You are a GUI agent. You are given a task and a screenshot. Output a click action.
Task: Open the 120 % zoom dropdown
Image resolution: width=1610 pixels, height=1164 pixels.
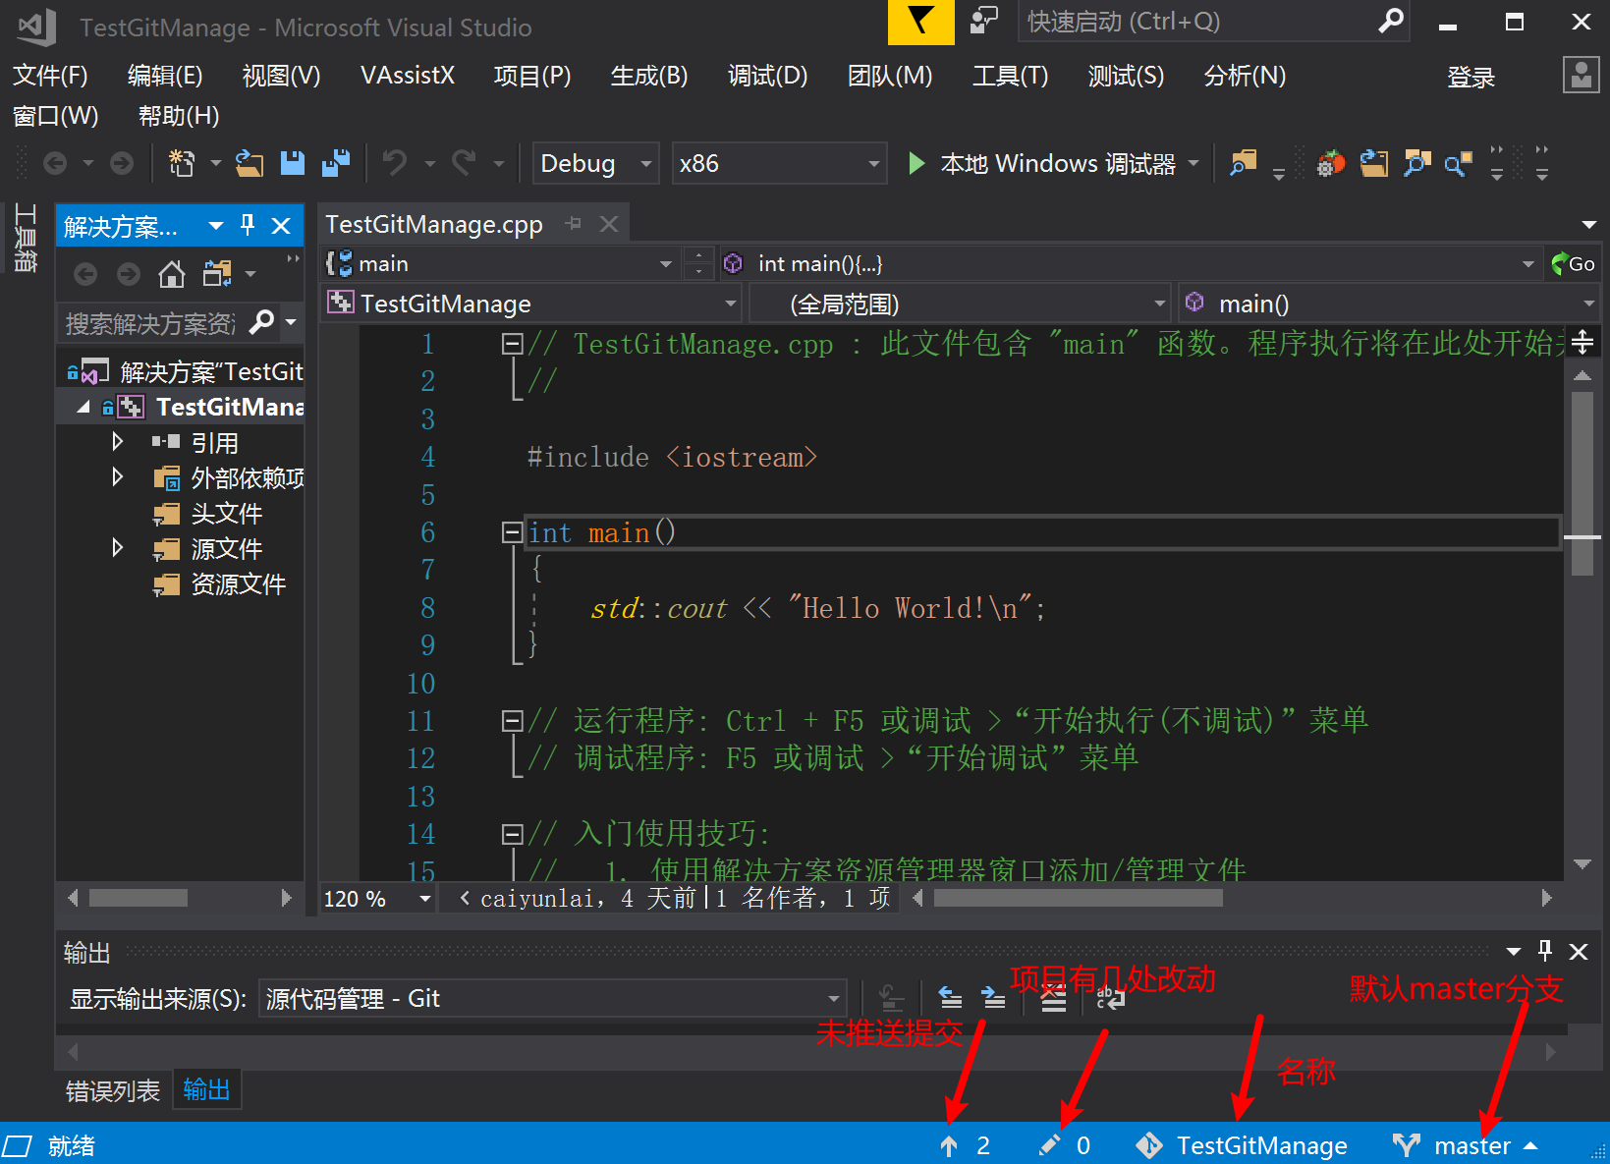[378, 898]
